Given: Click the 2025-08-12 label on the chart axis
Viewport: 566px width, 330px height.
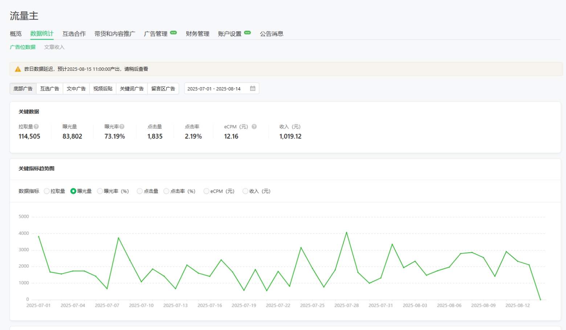Looking at the screenshot, I should [518, 306].
